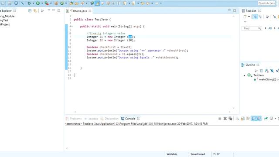
Task: Click the Run Last Tool external tools icon
Action: pos(47,3)
